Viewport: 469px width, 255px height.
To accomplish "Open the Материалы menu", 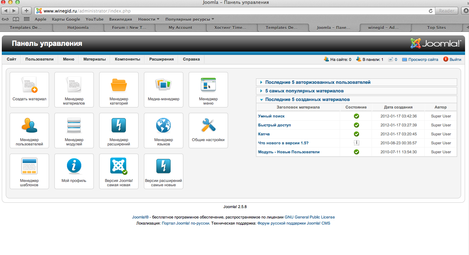I will (x=95, y=59).
